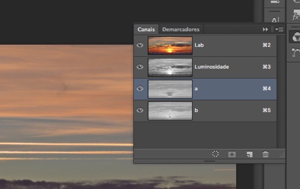The width and height of the screenshot is (300, 189).
Task: Hide the a channel eye icon
Action: coord(140,88)
